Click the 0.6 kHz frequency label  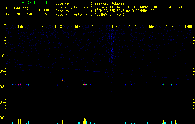[x=2, y=118]
